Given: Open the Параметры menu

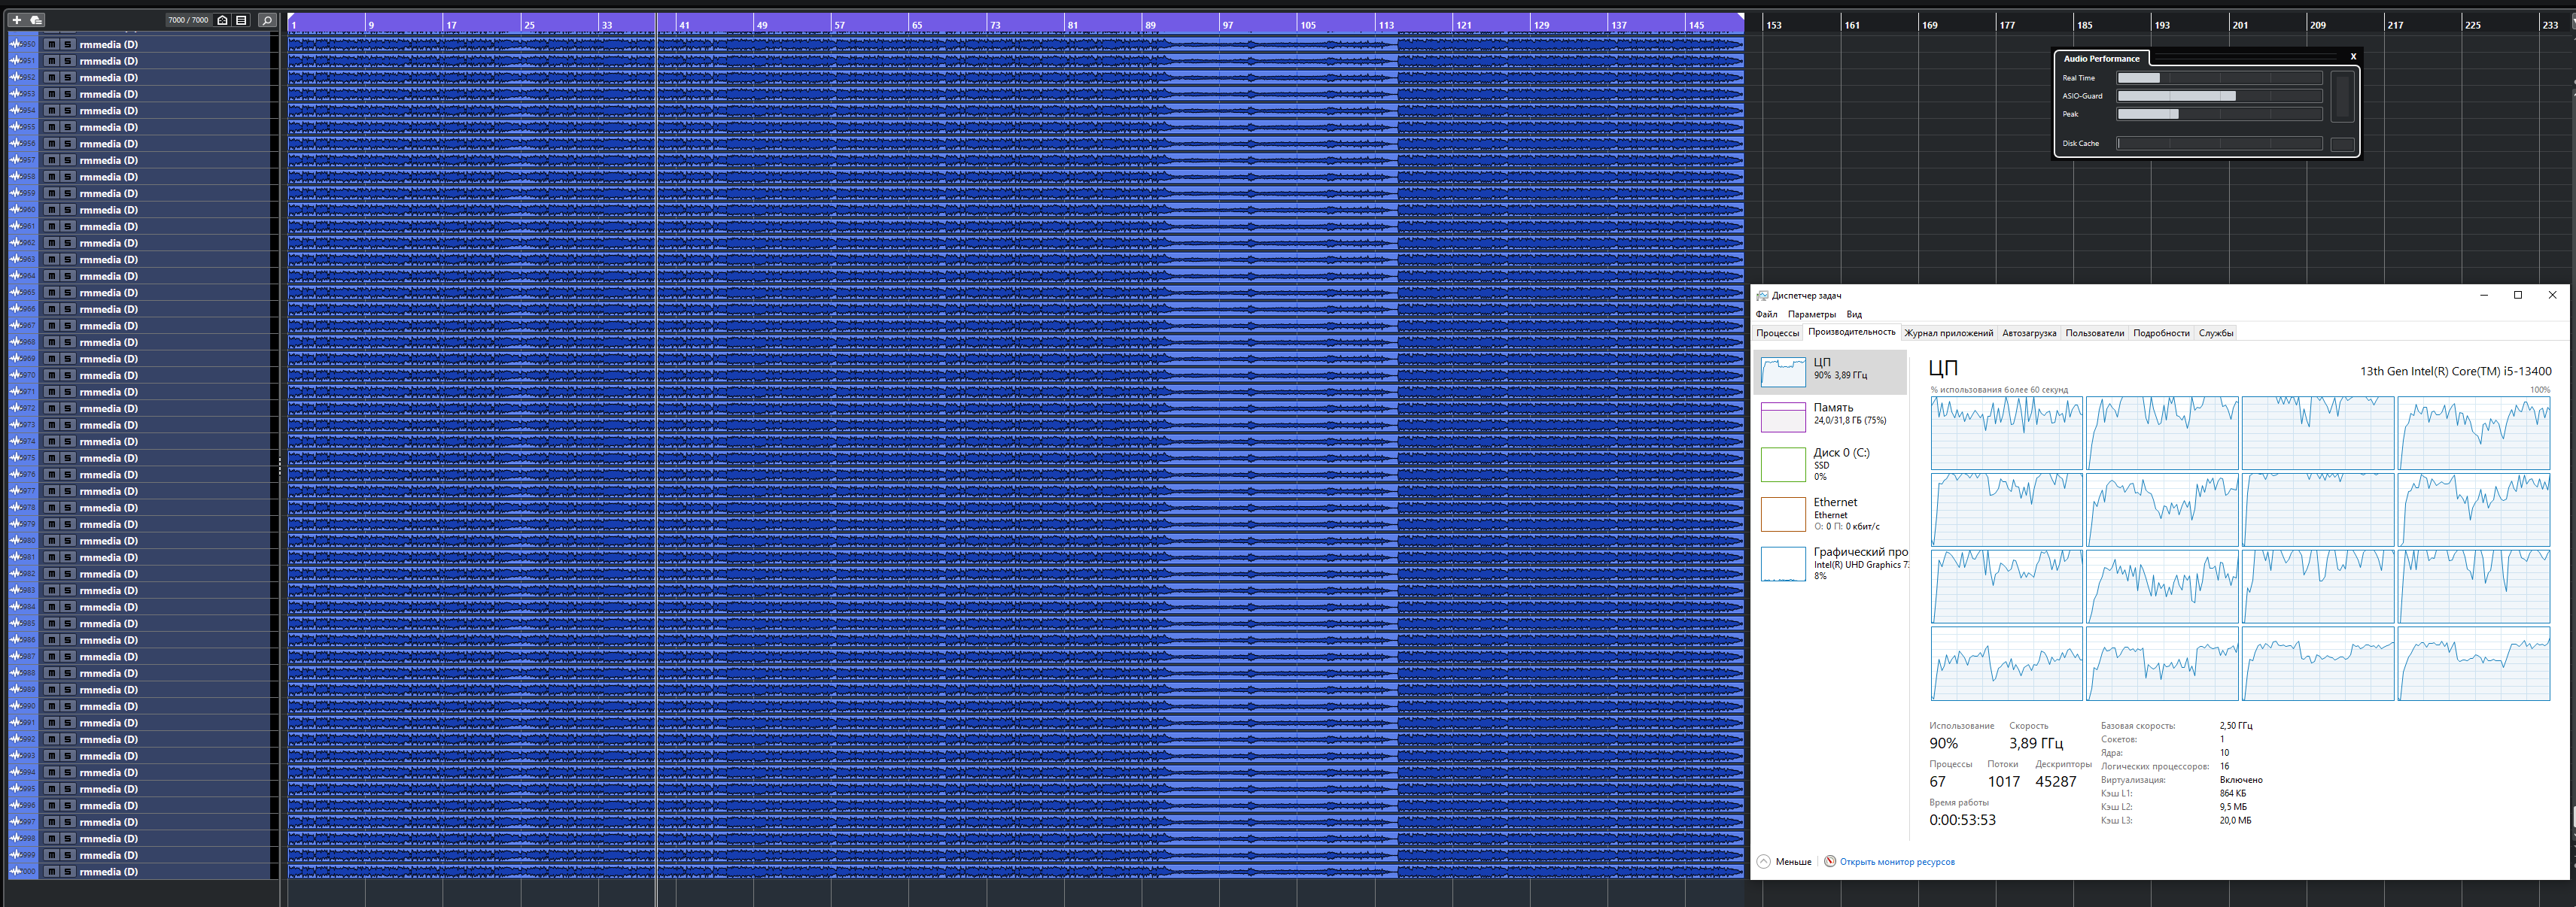Looking at the screenshot, I should coord(1811,314).
